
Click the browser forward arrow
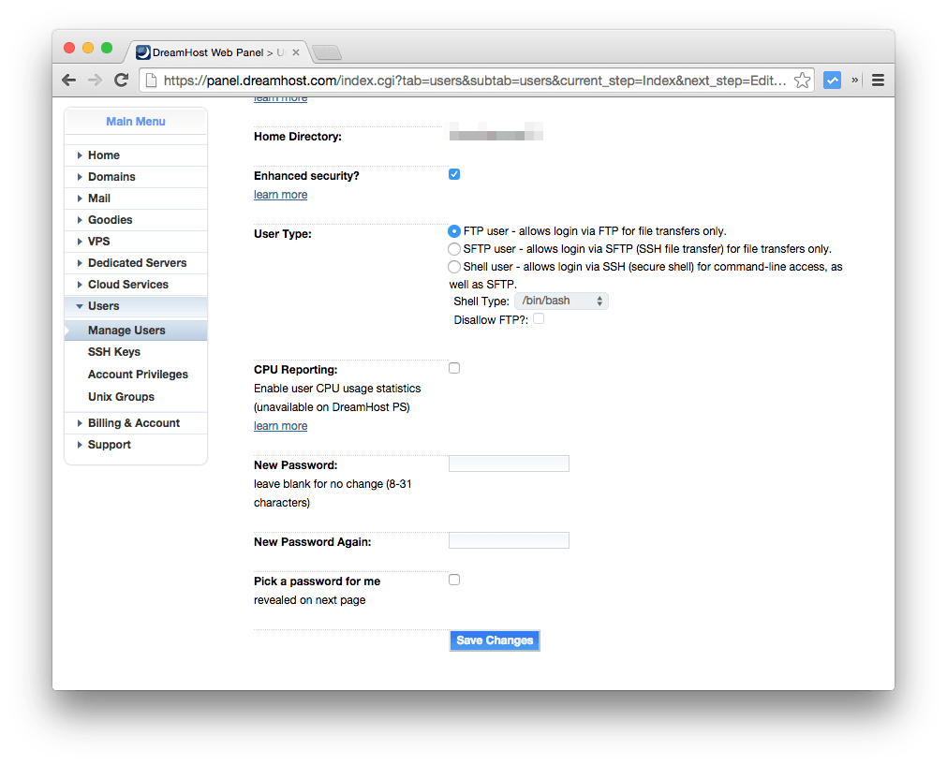(x=95, y=80)
